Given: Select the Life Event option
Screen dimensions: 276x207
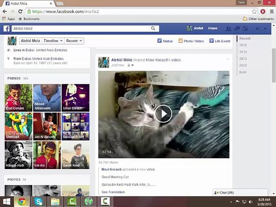Looking at the screenshot, I should point(220,41).
